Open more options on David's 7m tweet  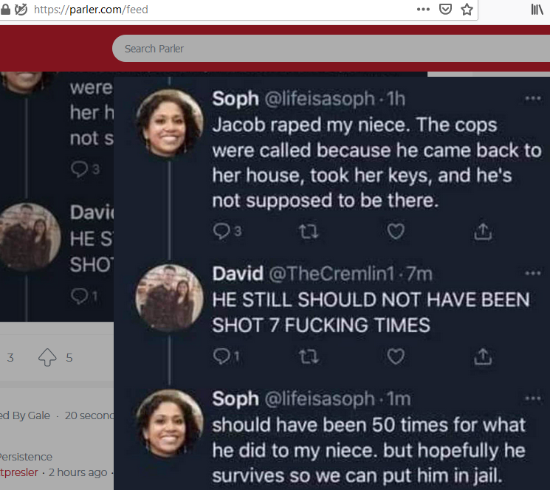pyautogui.click(x=532, y=274)
